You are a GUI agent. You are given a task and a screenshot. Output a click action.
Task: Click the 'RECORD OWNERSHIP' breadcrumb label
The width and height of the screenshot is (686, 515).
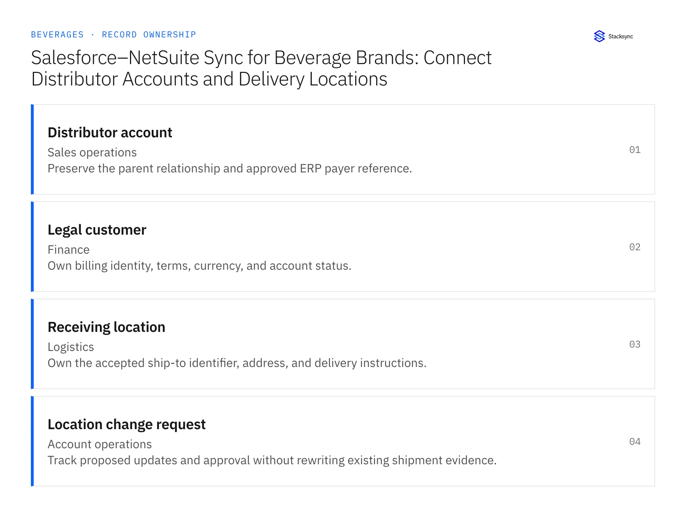point(149,35)
